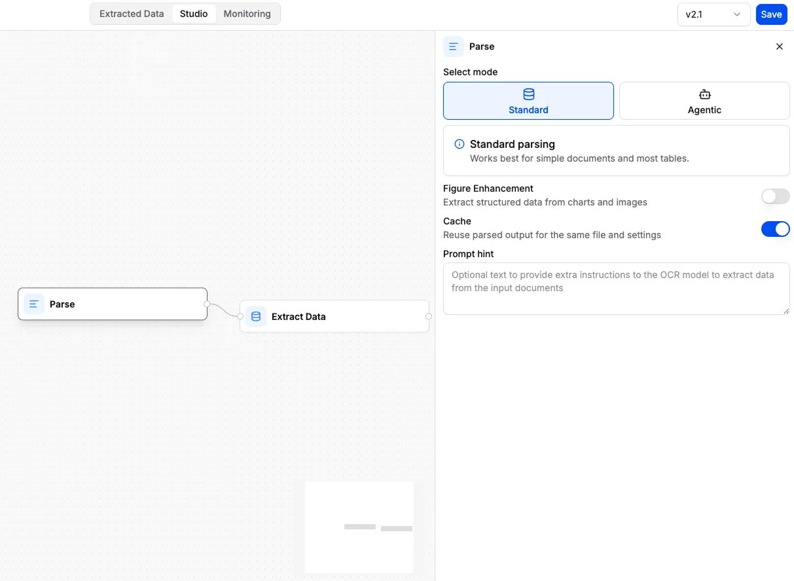Click the 'Standard parsing' heading text

(513, 144)
